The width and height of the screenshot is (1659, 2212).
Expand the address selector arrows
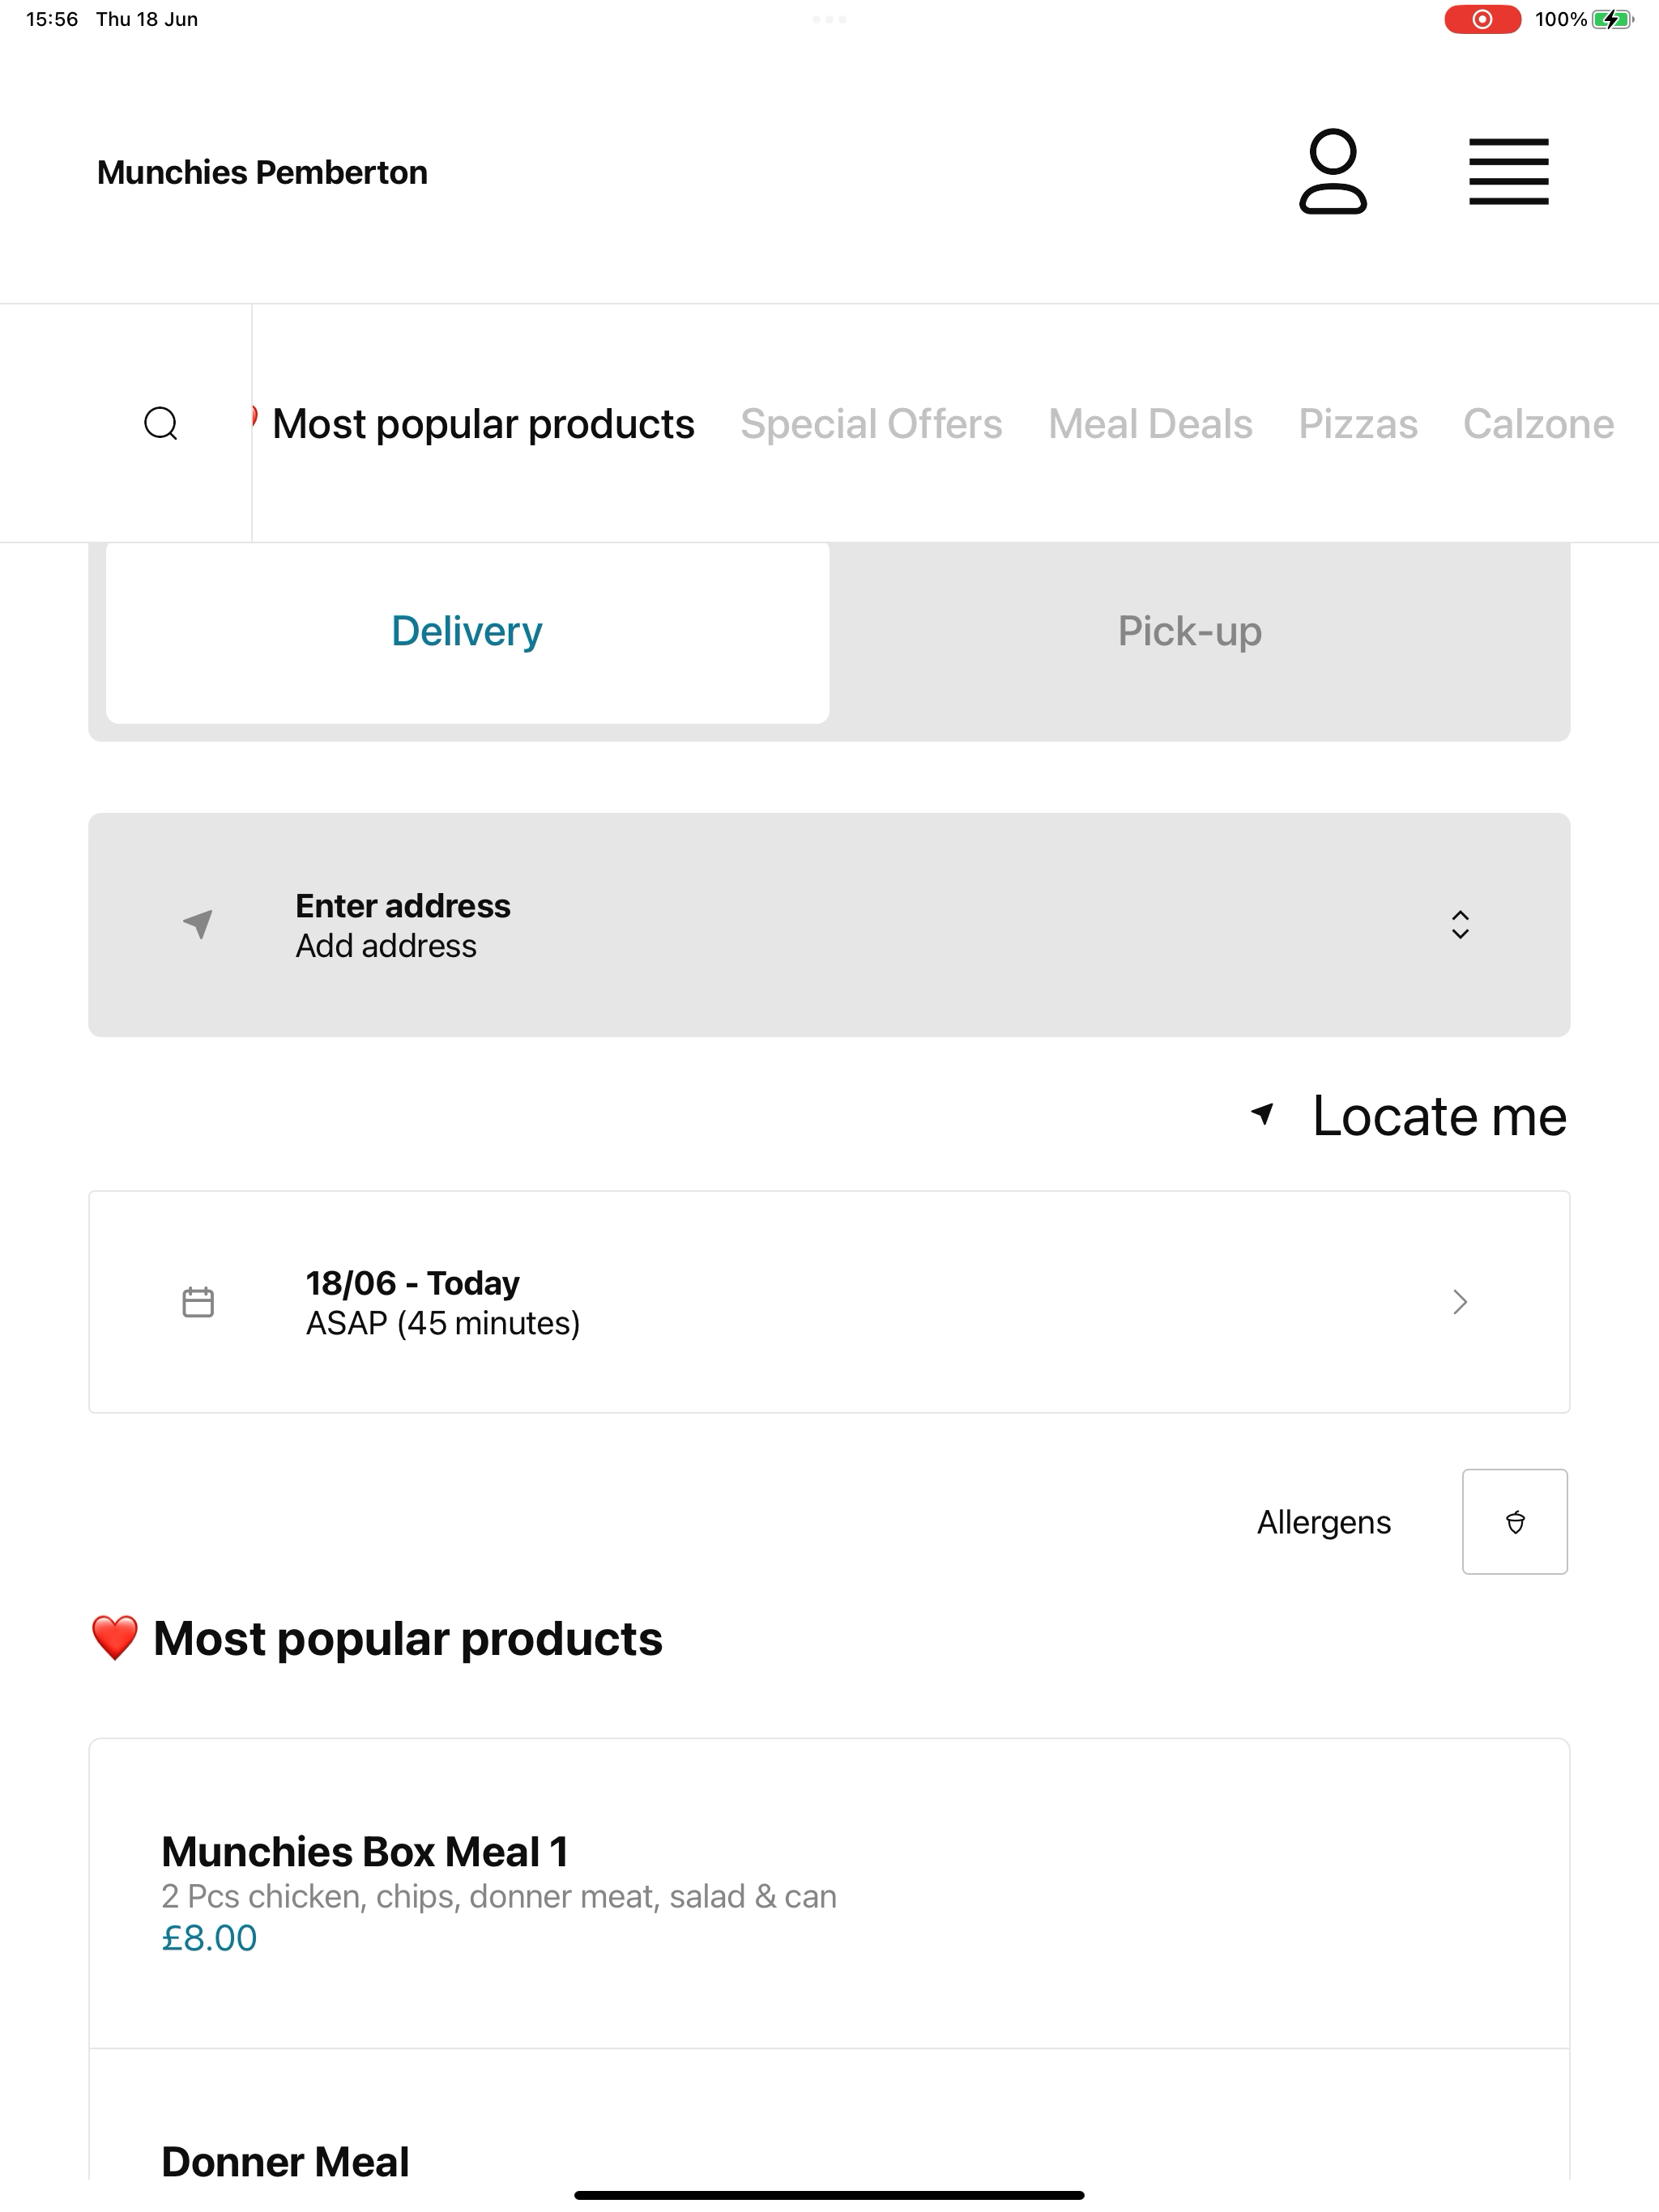tap(1460, 924)
